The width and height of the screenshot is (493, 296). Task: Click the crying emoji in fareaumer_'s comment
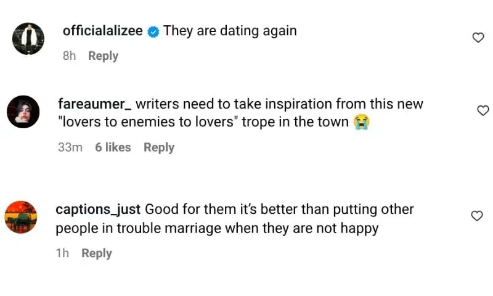361,123
